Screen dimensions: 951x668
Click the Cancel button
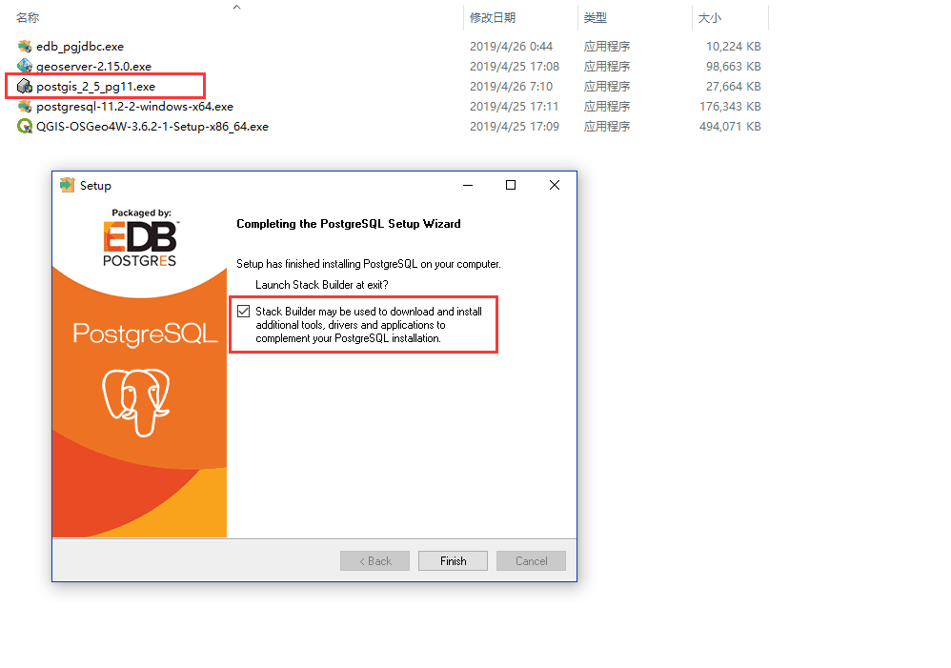pos(532,560)
